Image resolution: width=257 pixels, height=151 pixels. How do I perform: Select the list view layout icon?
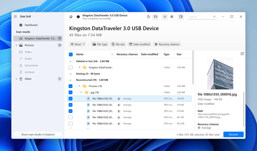tap(164, 17)
